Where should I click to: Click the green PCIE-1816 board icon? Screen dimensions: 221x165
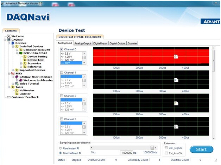coord(21,53)
